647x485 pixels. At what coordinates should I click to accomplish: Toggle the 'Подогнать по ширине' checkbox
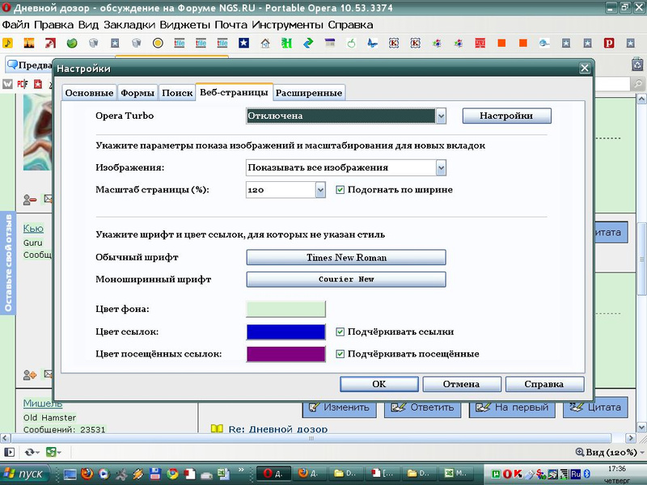coord(340,190)
